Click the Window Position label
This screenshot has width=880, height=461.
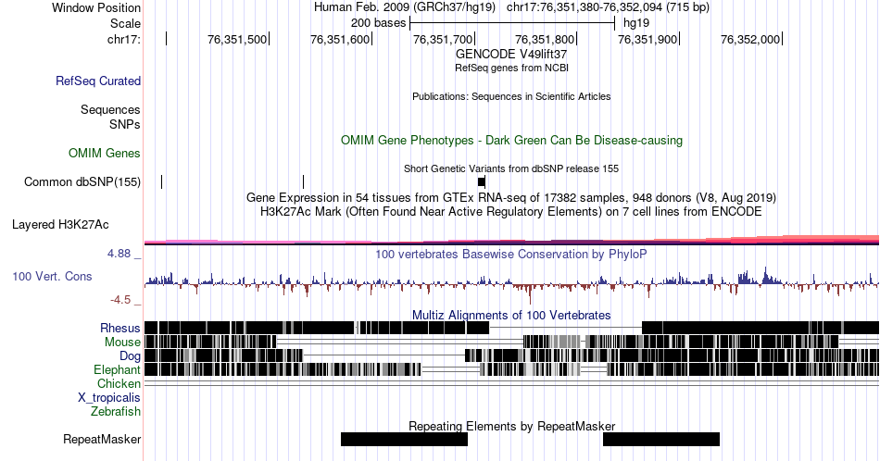(x=96, y=7)
